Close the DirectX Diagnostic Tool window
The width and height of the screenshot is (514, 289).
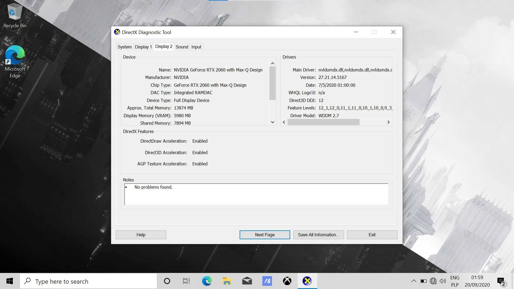(x=393, y=32)
